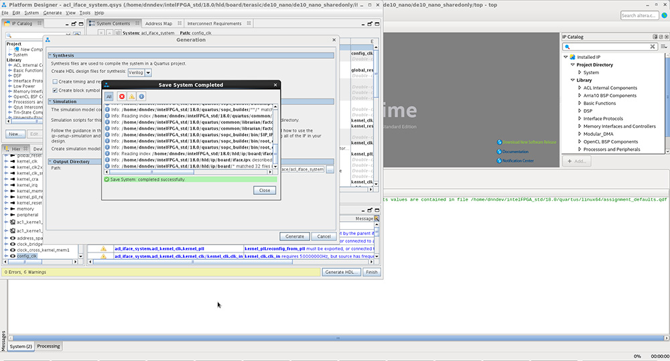Click the New... button in IP Catalog

15,134
